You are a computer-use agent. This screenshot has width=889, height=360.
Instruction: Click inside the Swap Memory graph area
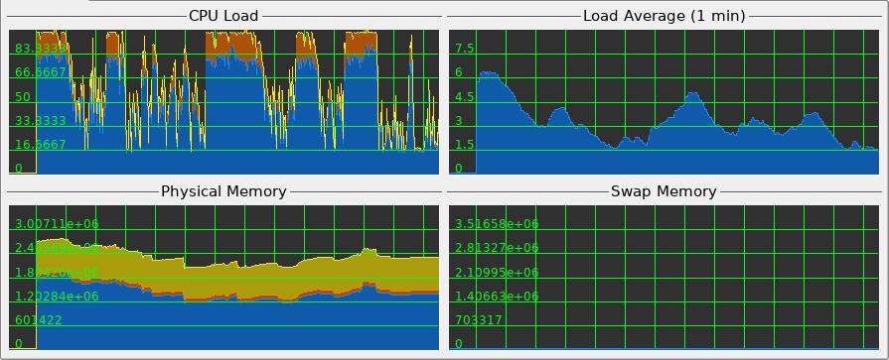point(664,278)
